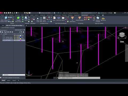Click the Record table icon in ribbon

pos(63,18)
